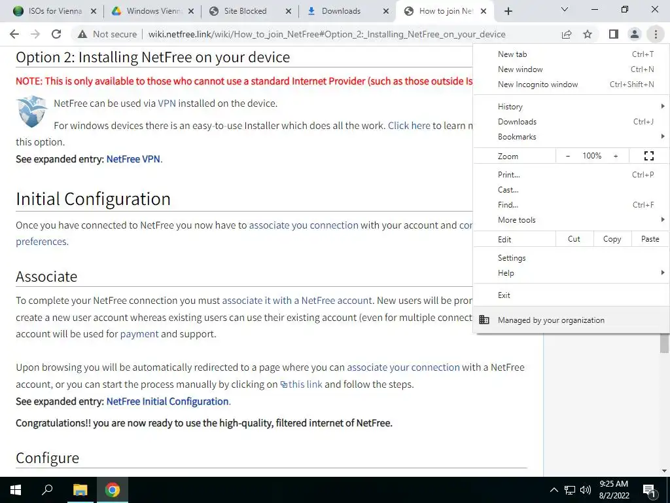670x503 pixels.
Task: Show hidden system tray icons
Action: coord(554,490)
